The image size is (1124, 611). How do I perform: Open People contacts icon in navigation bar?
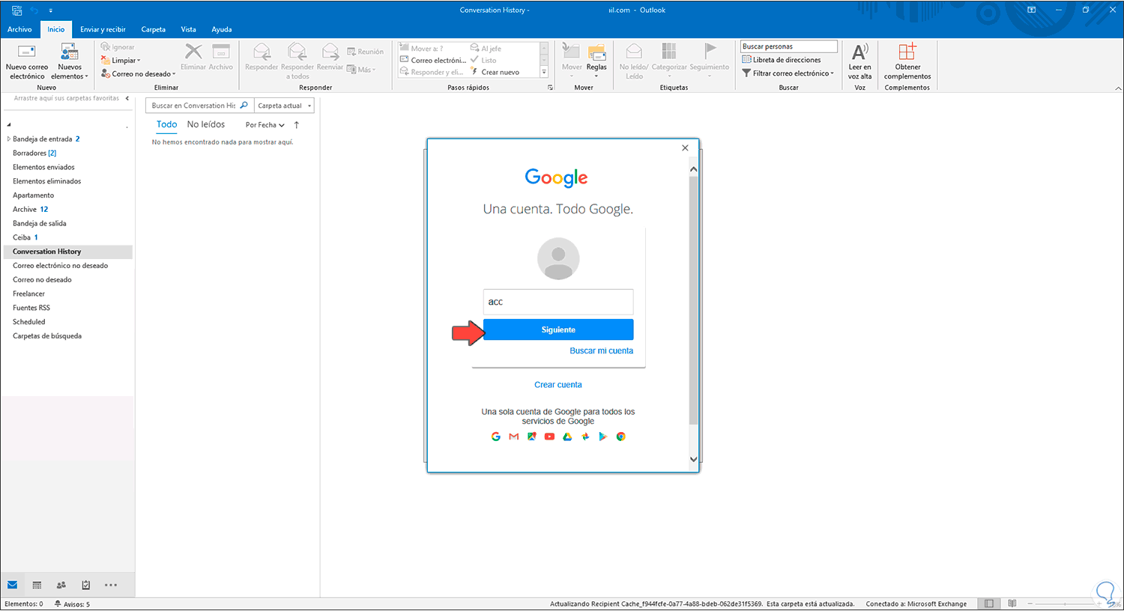pos(61,585)
